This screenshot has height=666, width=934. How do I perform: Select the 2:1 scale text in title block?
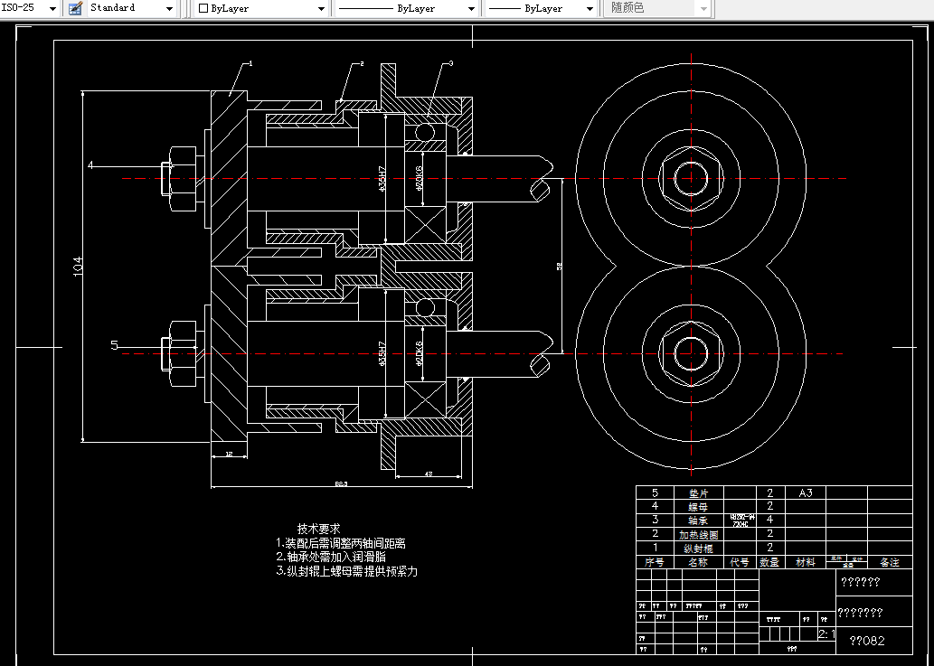pyautogui.click(x=826, y=634)
